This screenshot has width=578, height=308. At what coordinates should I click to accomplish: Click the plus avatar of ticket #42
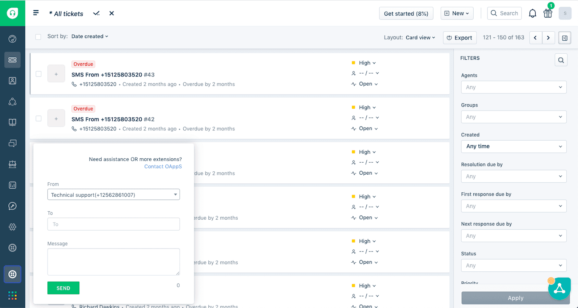pyautogui.click(x=56, y=118)
